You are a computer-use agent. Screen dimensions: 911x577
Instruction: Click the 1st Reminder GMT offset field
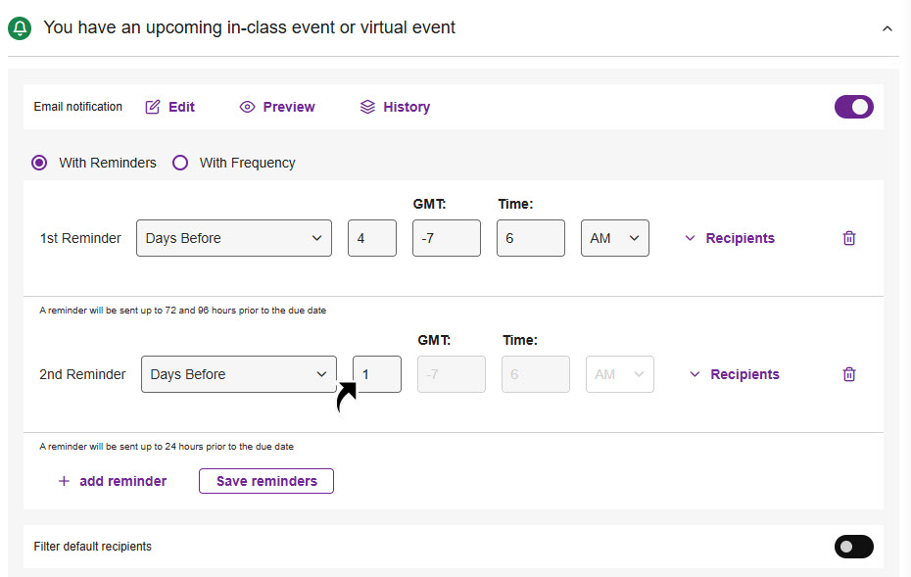click(446, 238)
